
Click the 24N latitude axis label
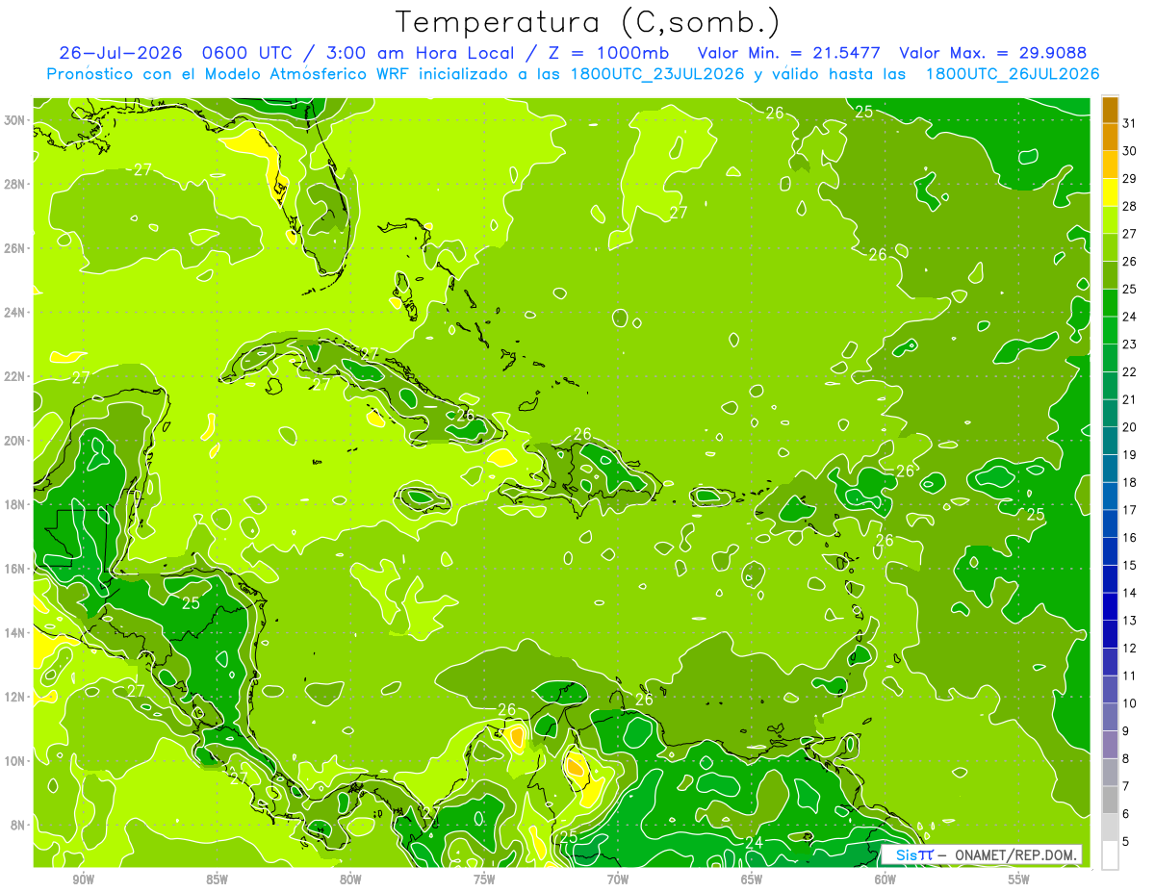point(14,313)
